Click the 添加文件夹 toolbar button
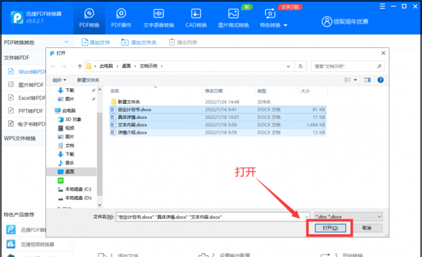422x257 pixels. (139, 42)
